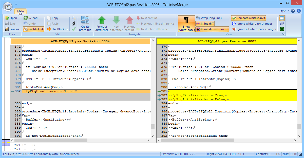The width and height of the screenshot is (304, 158).
Task: Go to Previous conflict
Action: 129,24
